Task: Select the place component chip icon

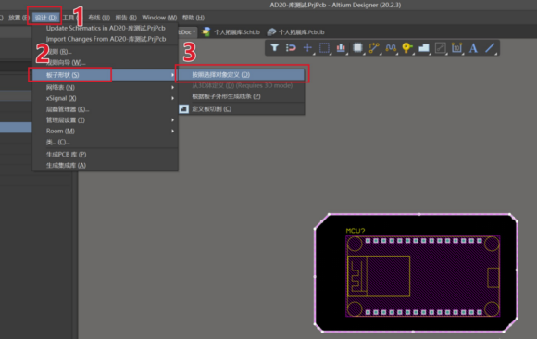Action: [357, 47]
